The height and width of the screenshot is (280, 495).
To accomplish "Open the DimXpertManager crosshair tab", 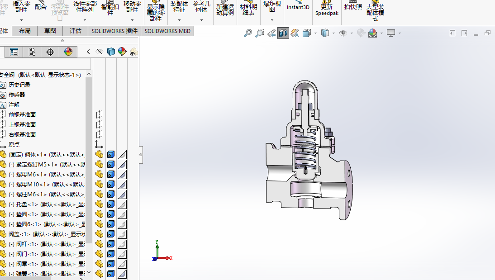I will pyautogui.click(x=50, y=52).
